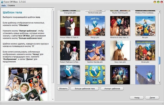Image resolution: width=164 pixels, height=105 pixels.
Task: Click the gallery scrollbar down arrow
Action: 159,83
